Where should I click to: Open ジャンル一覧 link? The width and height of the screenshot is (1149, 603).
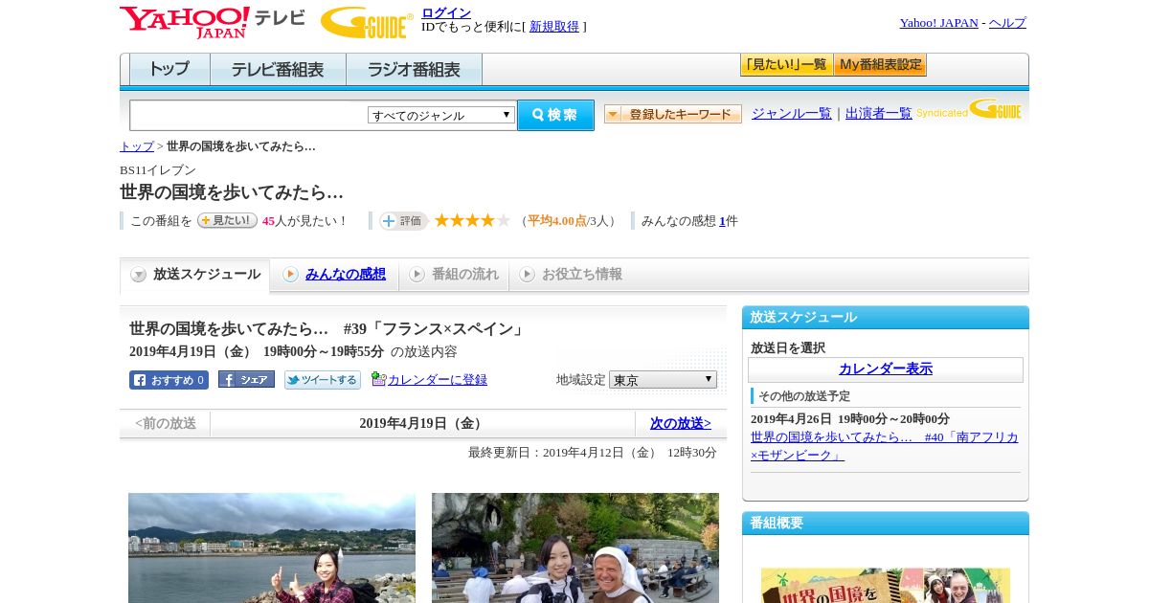(792, 114)
